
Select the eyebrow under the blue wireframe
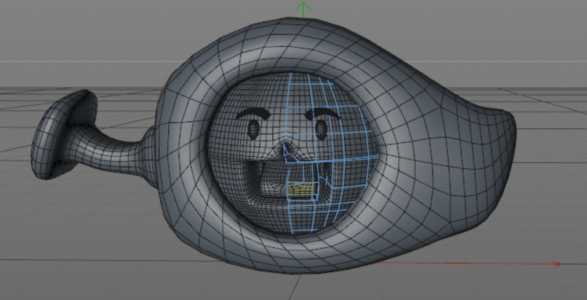[322, 113]
